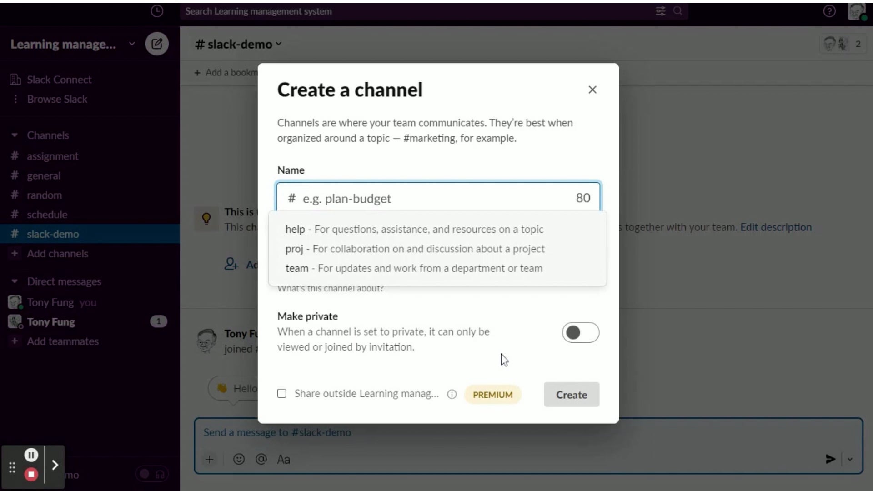Toggle the huddle headphones switch
Screen dimensions: 873x491
[x=152, y=475]
